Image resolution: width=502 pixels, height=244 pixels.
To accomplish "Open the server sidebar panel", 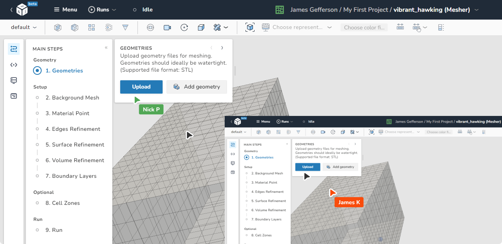I will [x=14, y=80].
